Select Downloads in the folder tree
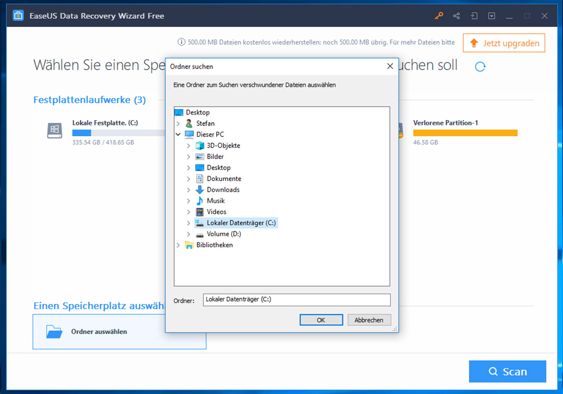This screenshot has width=563, height=394. point(223,190)
